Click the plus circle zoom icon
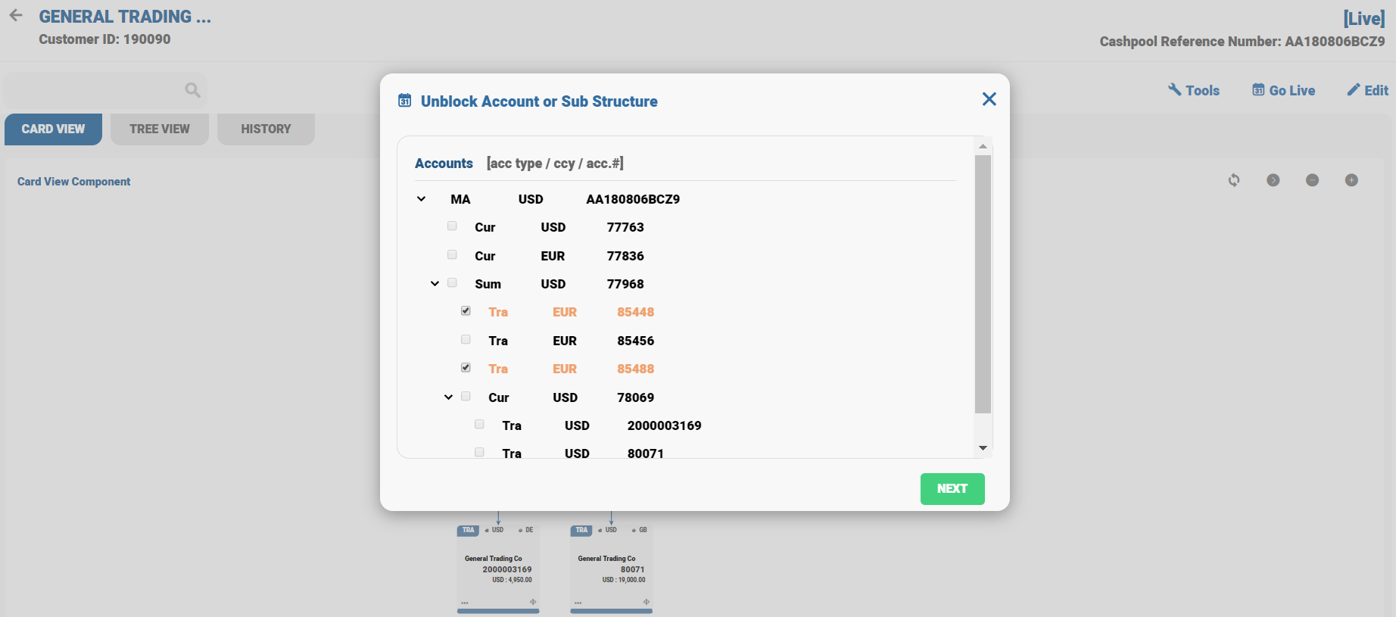The width and height of the screenshot is (1396, 617). tap(1351, 180)
